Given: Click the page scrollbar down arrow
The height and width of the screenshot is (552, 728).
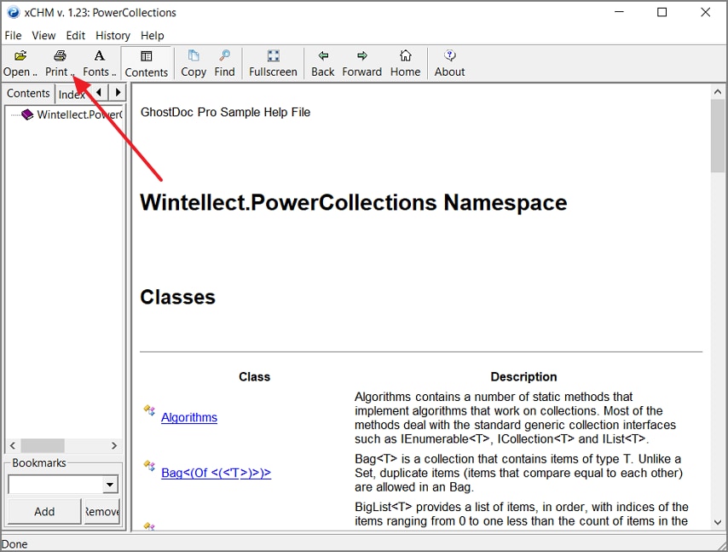Looking at the screenshot, I should [x=717, y=522].
